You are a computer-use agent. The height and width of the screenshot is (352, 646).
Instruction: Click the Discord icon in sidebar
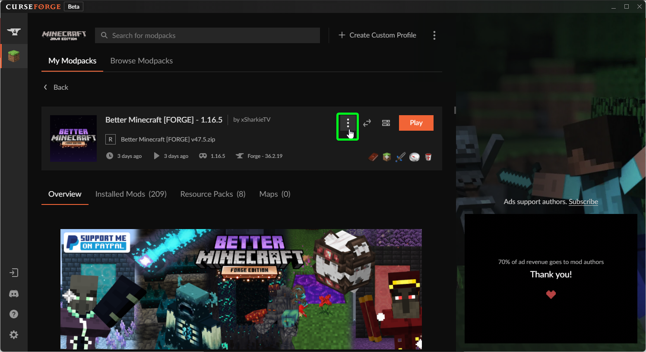pos(14,294)
